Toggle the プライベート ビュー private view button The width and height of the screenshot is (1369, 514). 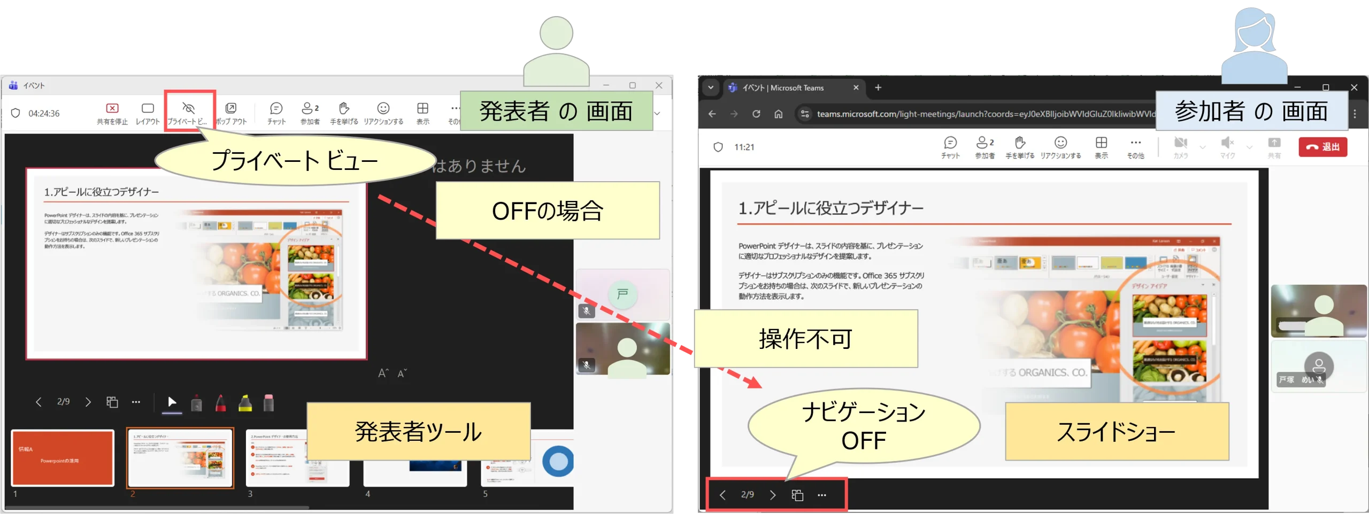pos(188,113)
